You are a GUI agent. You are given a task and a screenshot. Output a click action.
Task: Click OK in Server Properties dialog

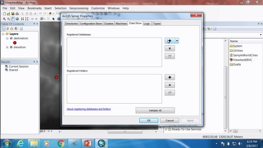point(149,120)
